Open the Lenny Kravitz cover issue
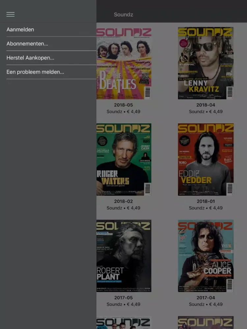Screen dimensions: 247x329 (206, 63)
